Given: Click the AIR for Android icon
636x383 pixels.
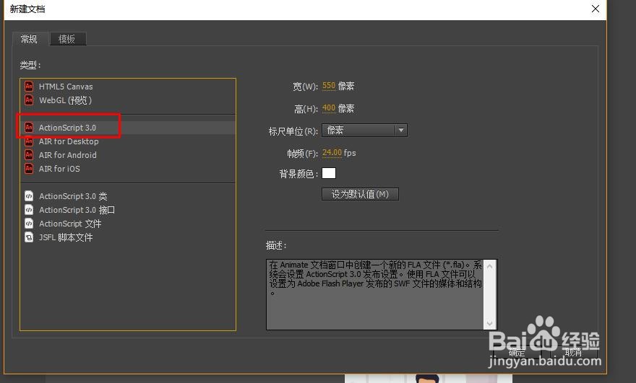Looking at the screenshot, I should 29,155.
